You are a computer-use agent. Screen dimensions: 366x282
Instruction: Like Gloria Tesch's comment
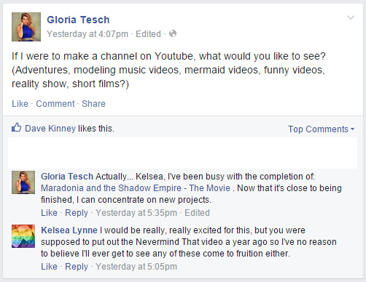coord(49,213)
